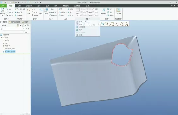Click the model tree filter search field
Viewport: 178px width, 115px height.
point(14,29)
